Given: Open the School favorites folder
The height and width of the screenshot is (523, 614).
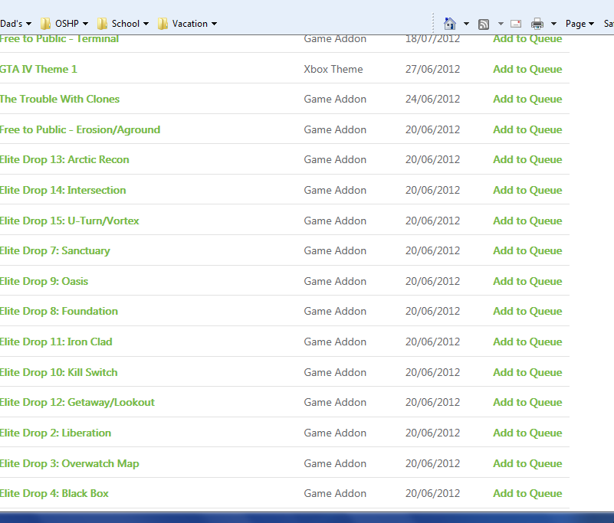Looking at the screenshot, I should coord(123,24).
